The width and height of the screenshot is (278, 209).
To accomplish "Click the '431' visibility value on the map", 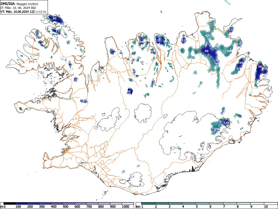I will tap(208, 35).
